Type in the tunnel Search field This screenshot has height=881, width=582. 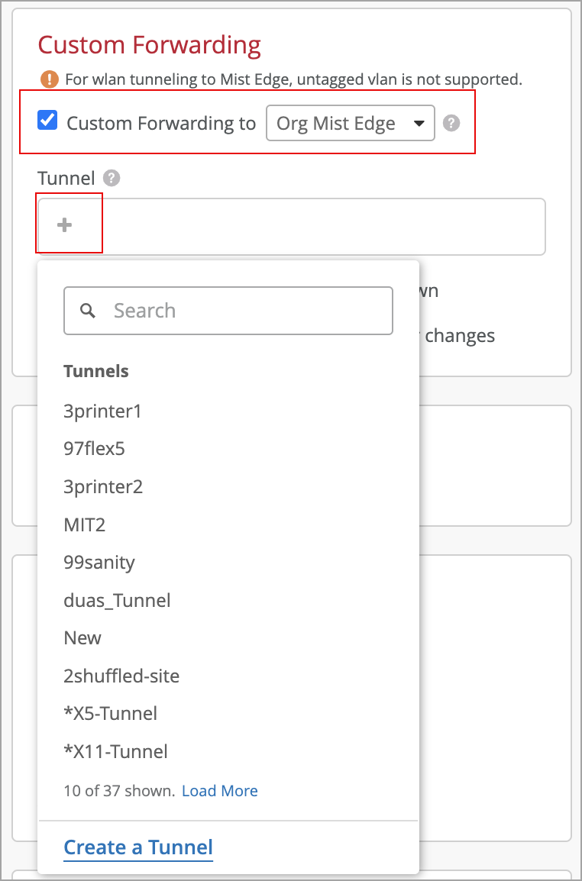244,311
